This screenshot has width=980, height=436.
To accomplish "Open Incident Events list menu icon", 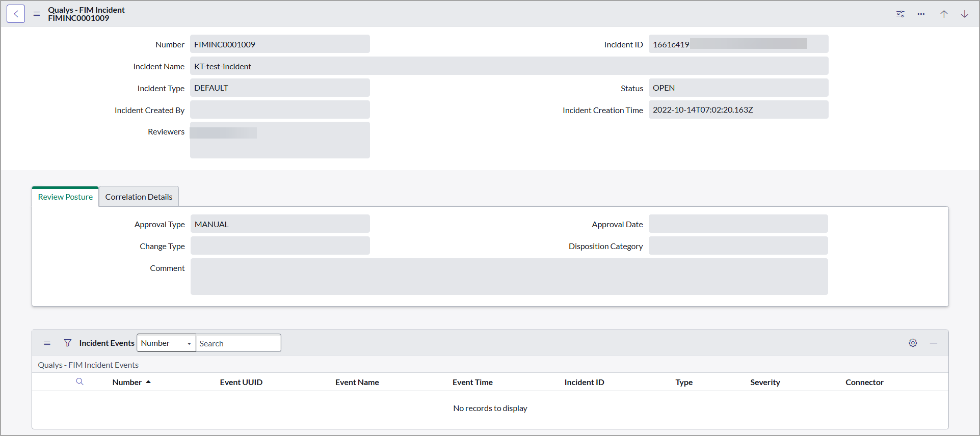I will (x=47, y=343).
